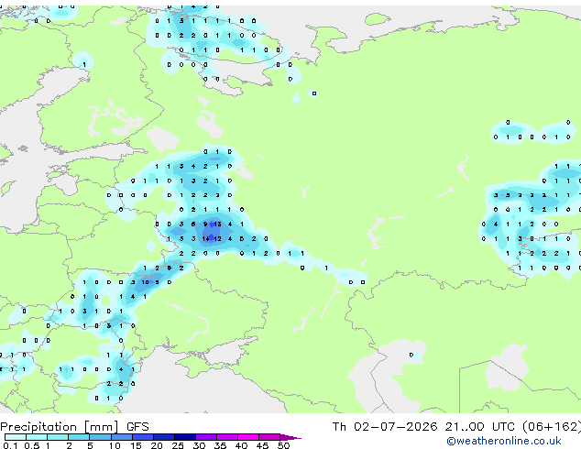
Task: Click the map precipitation value "14"
Action: coord(205,239)
